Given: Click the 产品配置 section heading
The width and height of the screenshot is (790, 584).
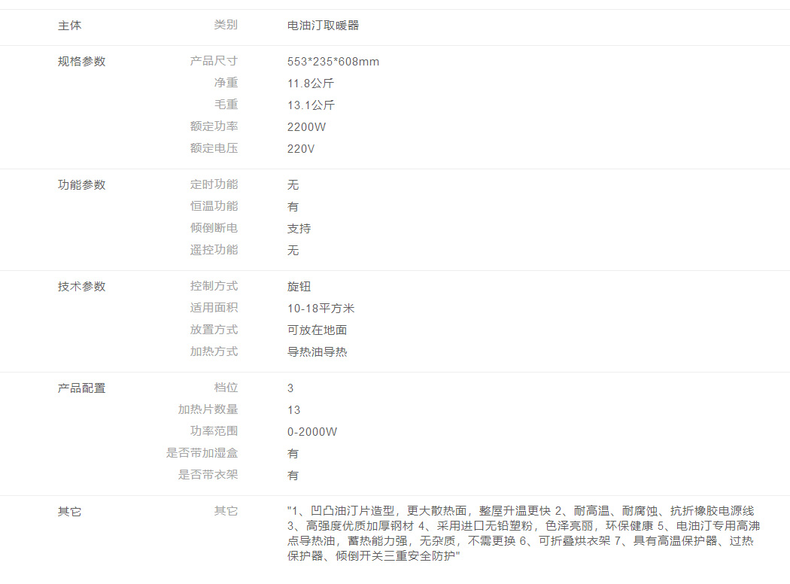Looking at the screenshot, I should 81,388.
